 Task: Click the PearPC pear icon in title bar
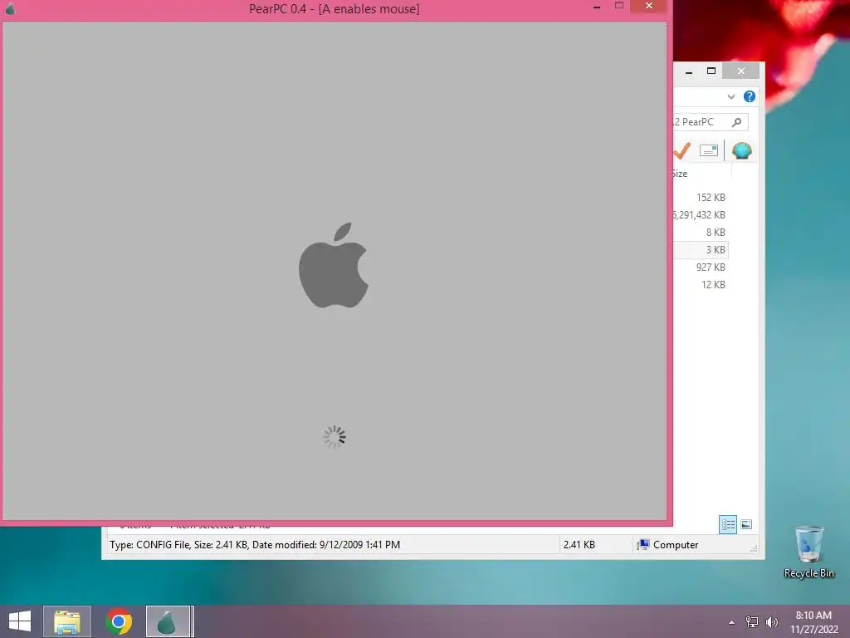[x=10, y=8]
